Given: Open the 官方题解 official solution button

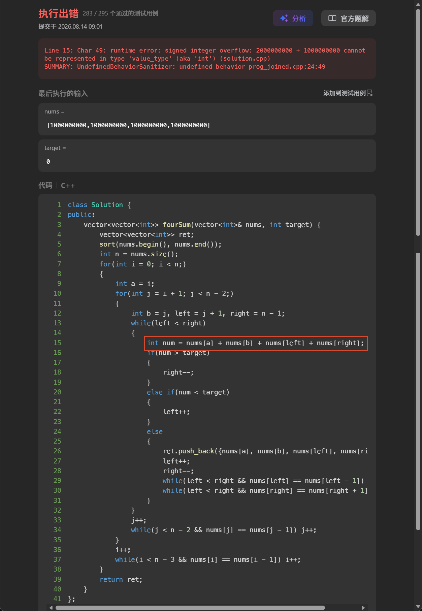Looking at the screenshot, I should 348,18.
